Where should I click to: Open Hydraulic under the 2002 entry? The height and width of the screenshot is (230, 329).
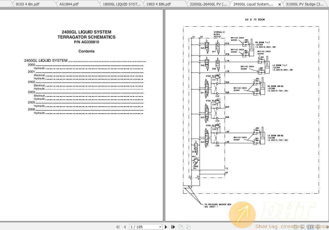point(88,89)
